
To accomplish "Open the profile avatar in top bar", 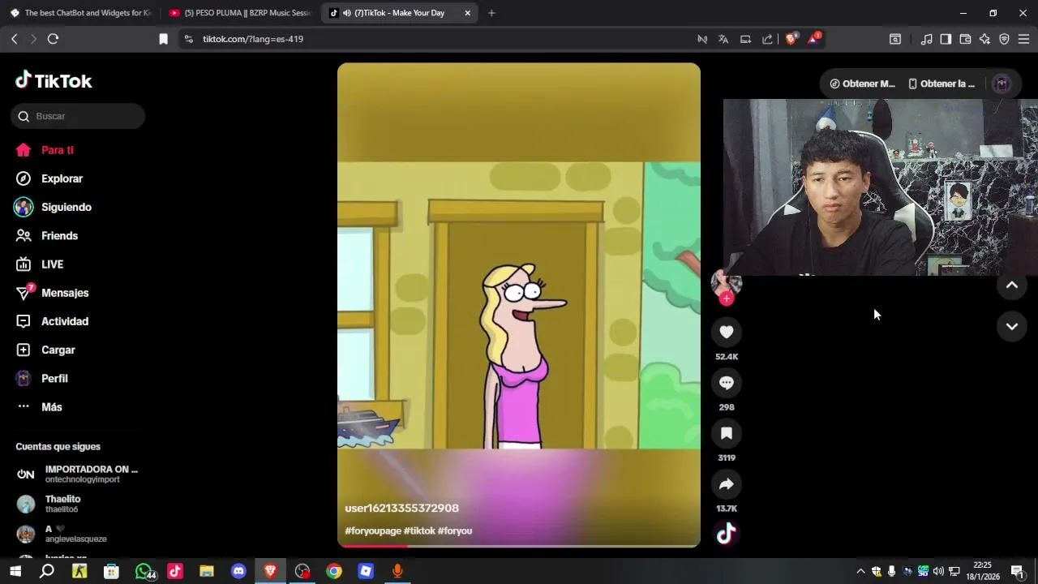I will pyautogui.click(x=1002, y=84).
